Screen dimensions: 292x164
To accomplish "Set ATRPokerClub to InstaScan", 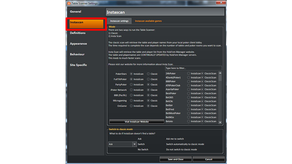I will point(189,85).
